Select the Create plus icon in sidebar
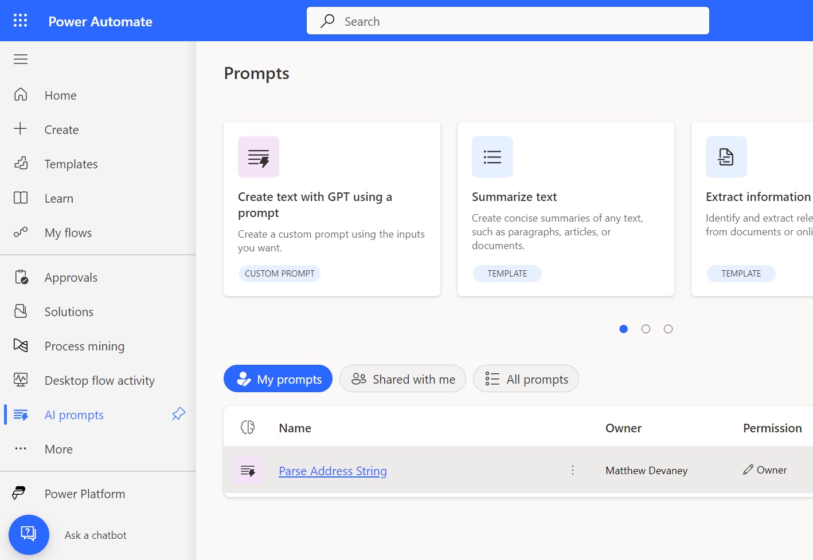The width and height of the screenshot is (813, 560). (20, 129)
